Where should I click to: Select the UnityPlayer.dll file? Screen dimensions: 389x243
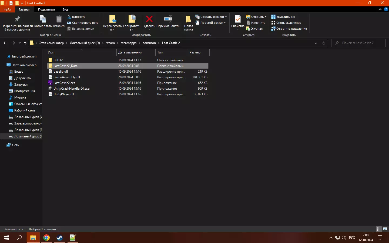click(128, 94)
